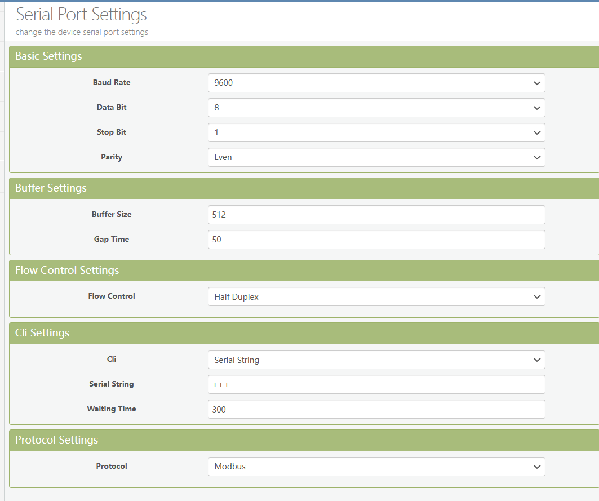Screen dimensions: 599x501
Task: Click the Waiting Time input field
Action: tap(376, 409)
